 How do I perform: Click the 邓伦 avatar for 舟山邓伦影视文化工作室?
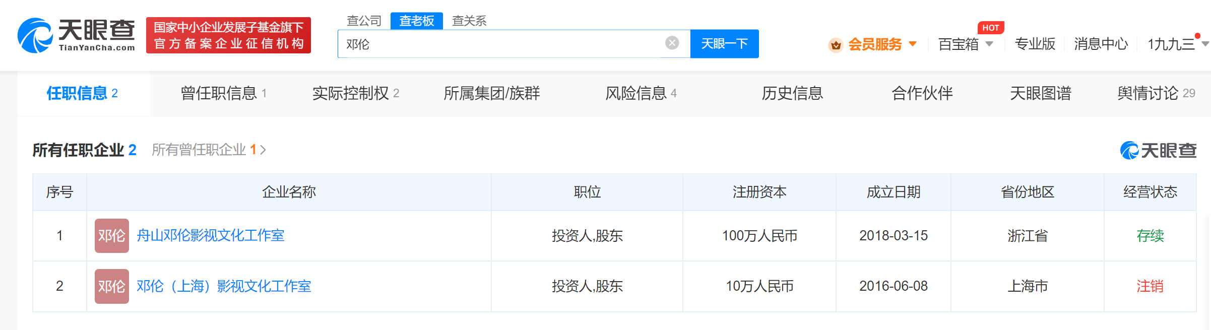click(111, 236)
